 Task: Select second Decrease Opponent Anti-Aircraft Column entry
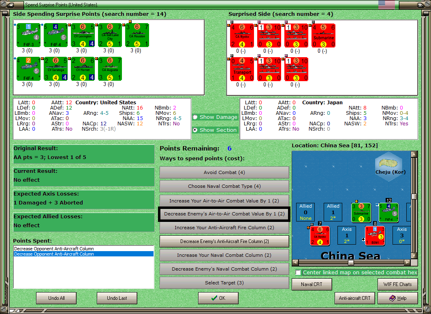pos(83,254)
